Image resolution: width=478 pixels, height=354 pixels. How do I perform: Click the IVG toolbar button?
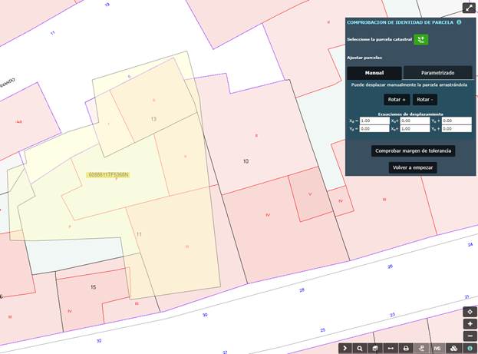pyautogui.click(x=437, y=349)
